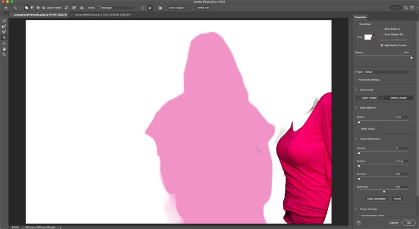Select the Refine Edge Brush tool

coord(4,26)
